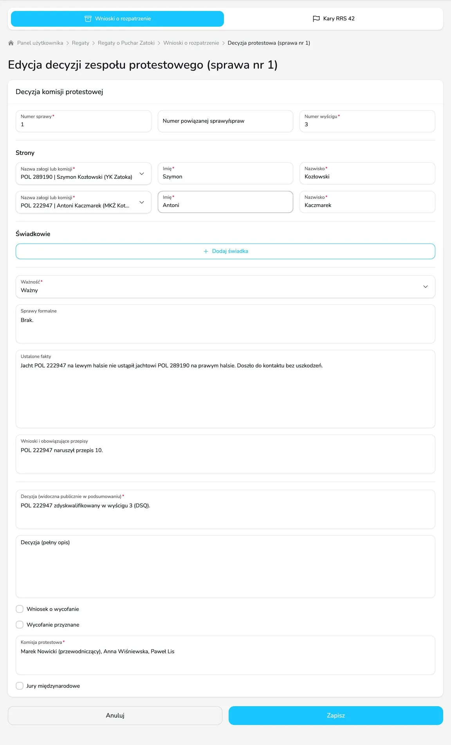Click the plus icon on Dodaj świadka
The image size is (451, 745).
[206, 251]
